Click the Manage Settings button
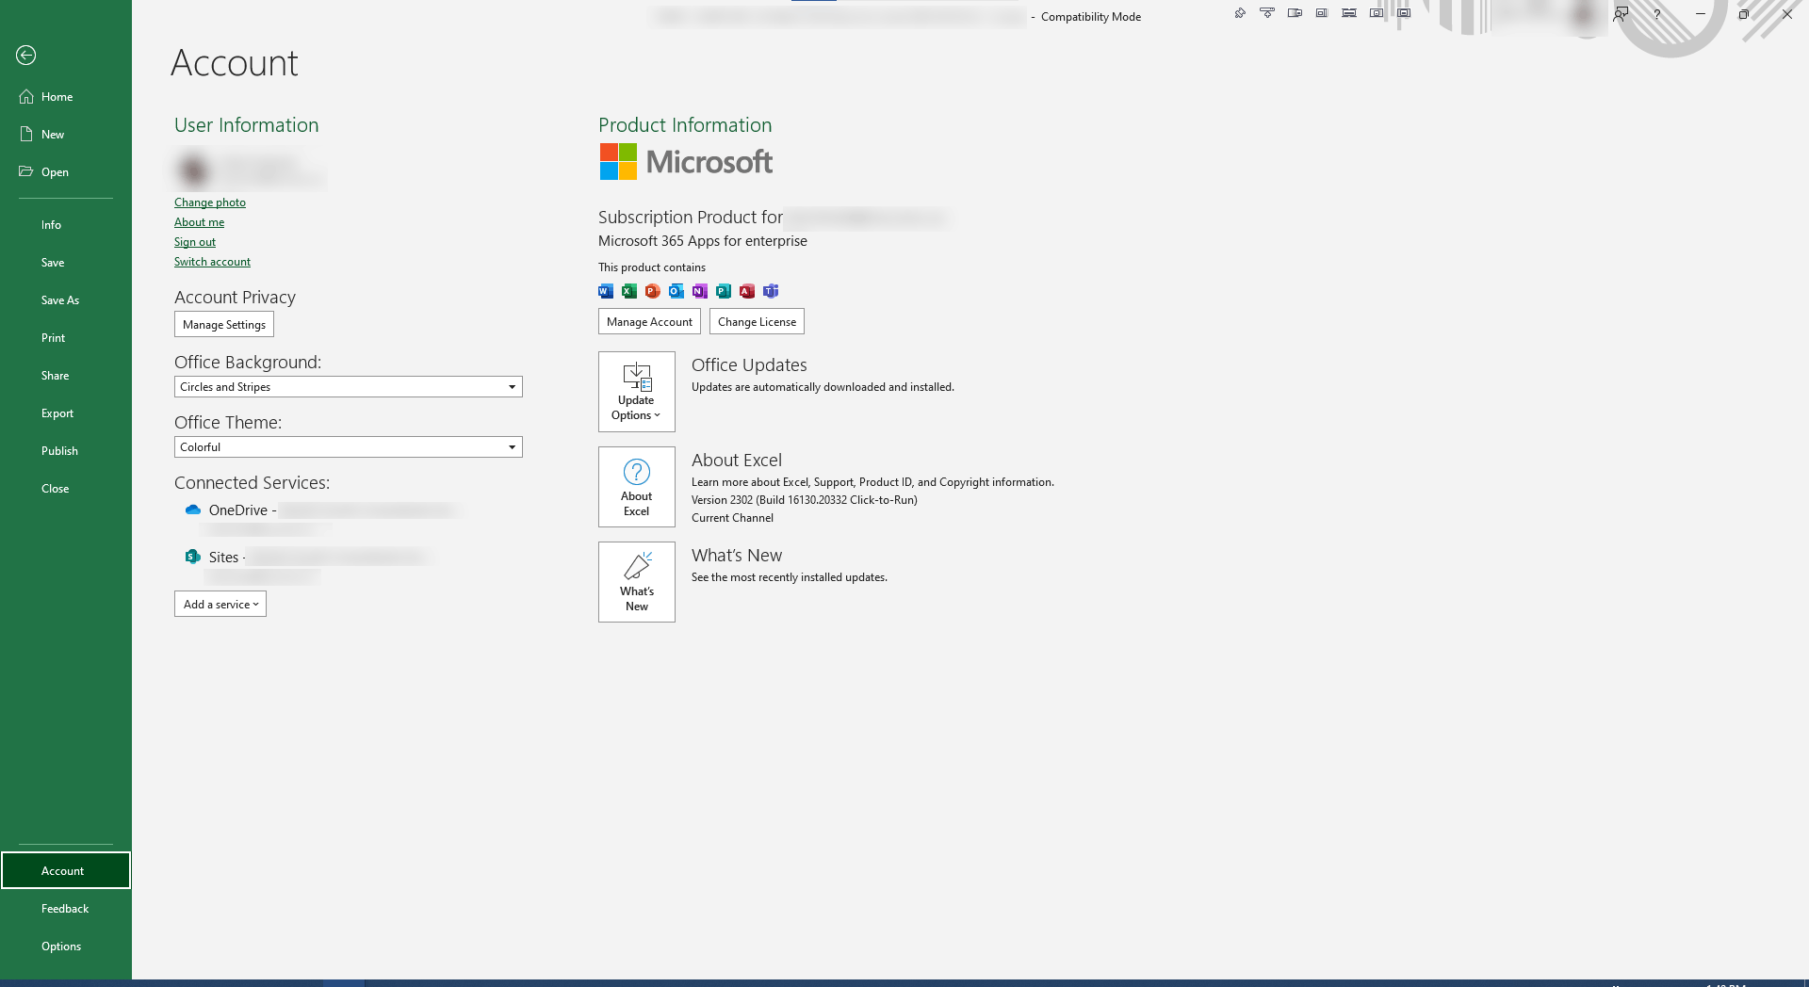 tap(224, 325)
